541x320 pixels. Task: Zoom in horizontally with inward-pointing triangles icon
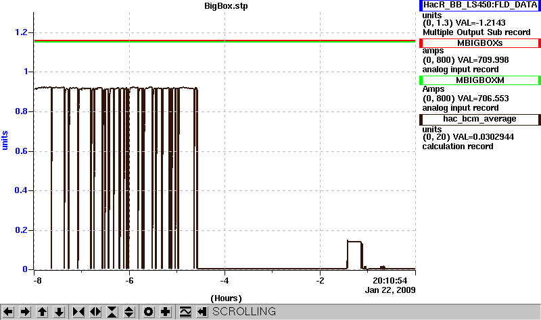pos(78,312)
